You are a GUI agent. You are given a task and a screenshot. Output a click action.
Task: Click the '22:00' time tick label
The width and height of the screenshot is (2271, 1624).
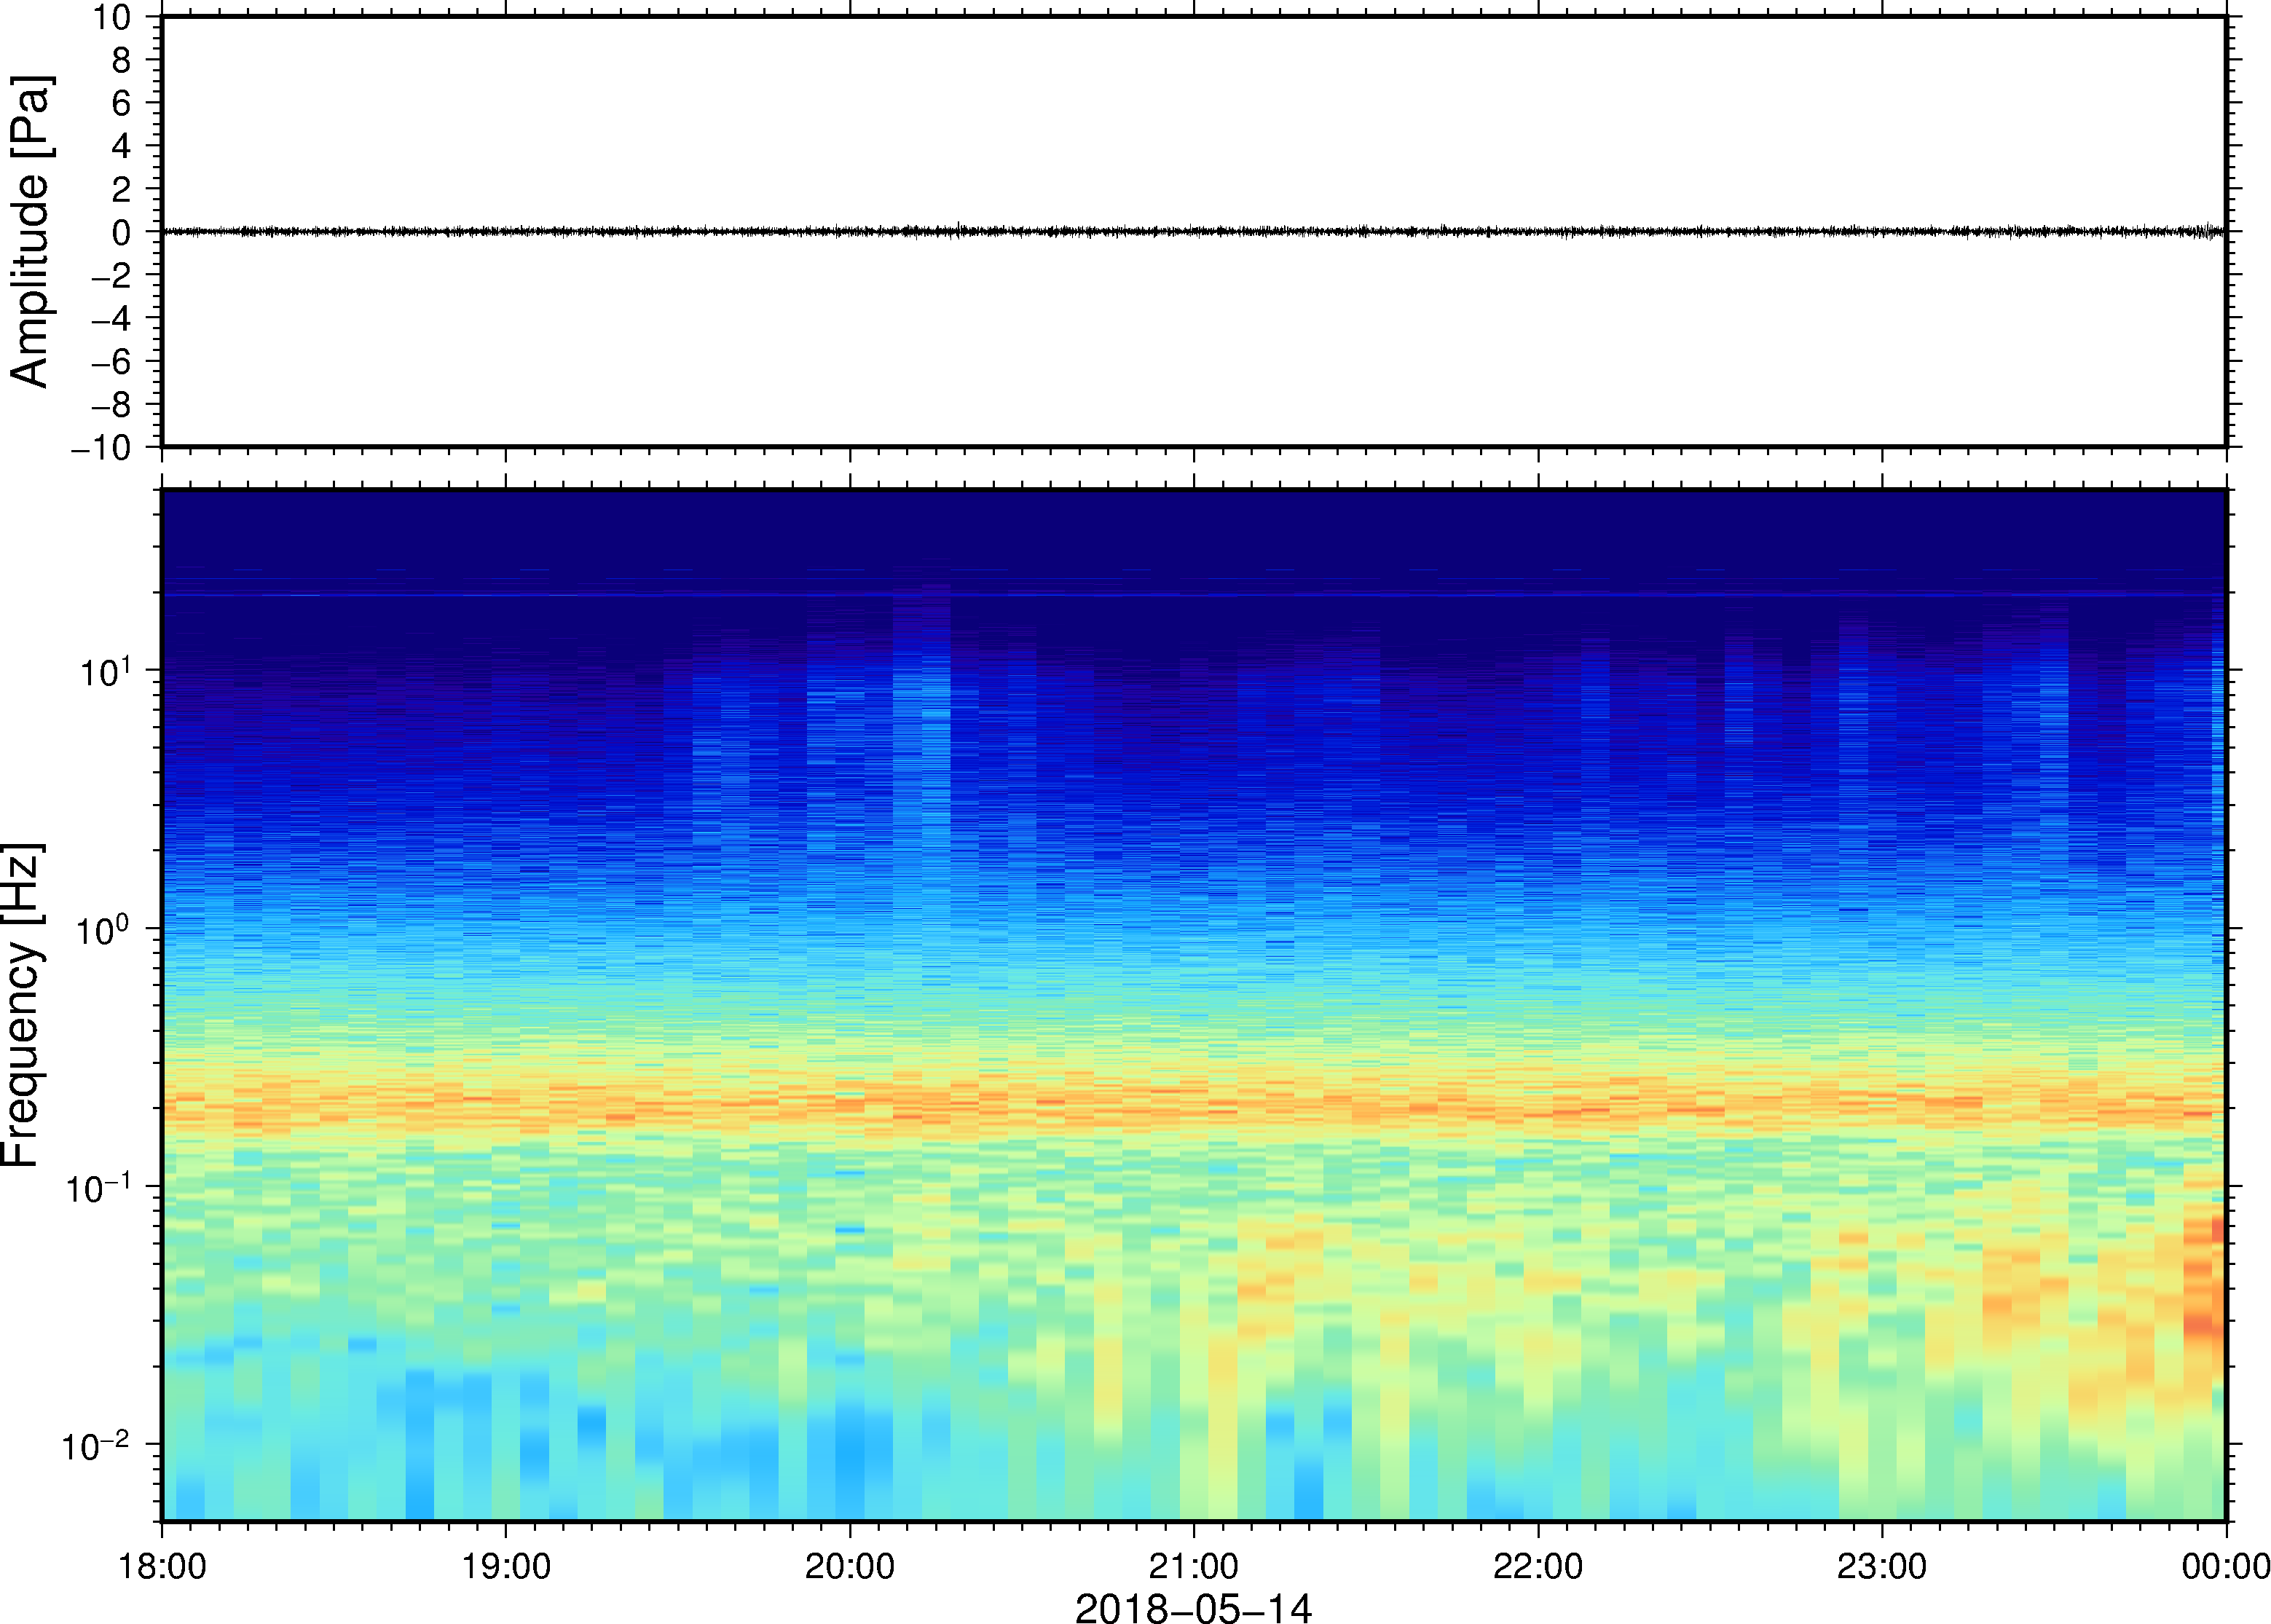tap(1538, 1566)
